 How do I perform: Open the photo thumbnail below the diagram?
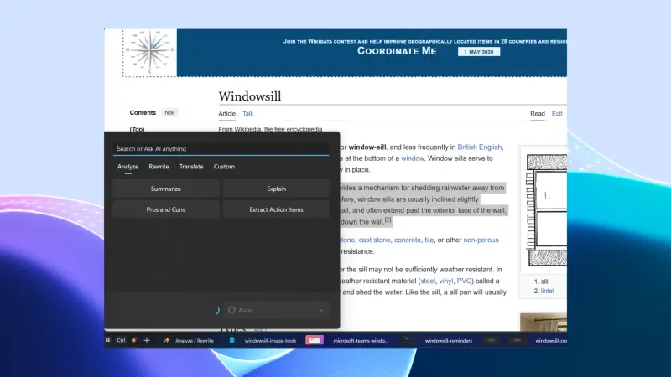coord(544,323)
